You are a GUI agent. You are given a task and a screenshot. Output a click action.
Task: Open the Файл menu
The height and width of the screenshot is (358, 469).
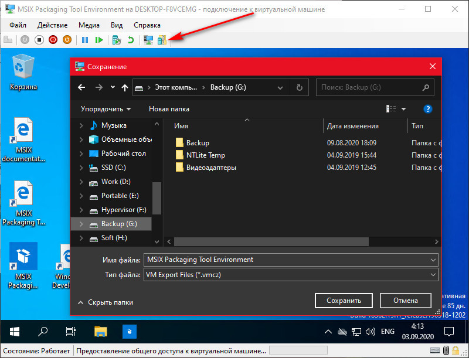pyautogui.click(x=18, y=25)
